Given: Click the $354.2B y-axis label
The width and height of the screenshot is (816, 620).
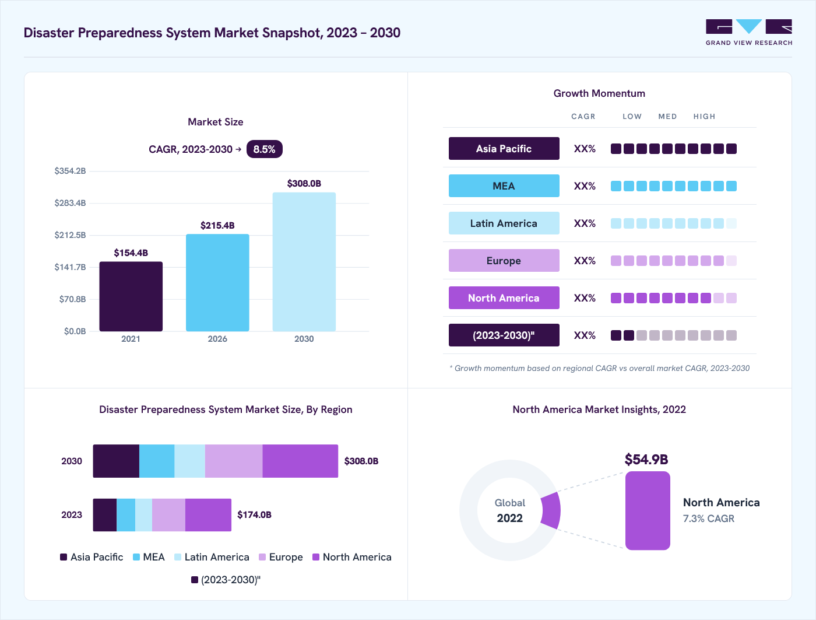Looking at the screenshot, I should [70, 171].
